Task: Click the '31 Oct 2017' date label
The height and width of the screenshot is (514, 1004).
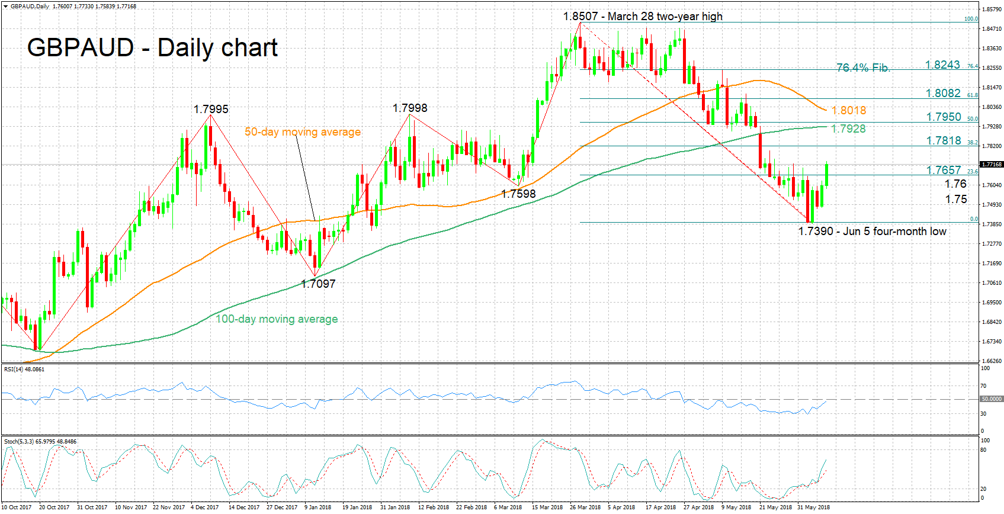Action: [92, 507]
